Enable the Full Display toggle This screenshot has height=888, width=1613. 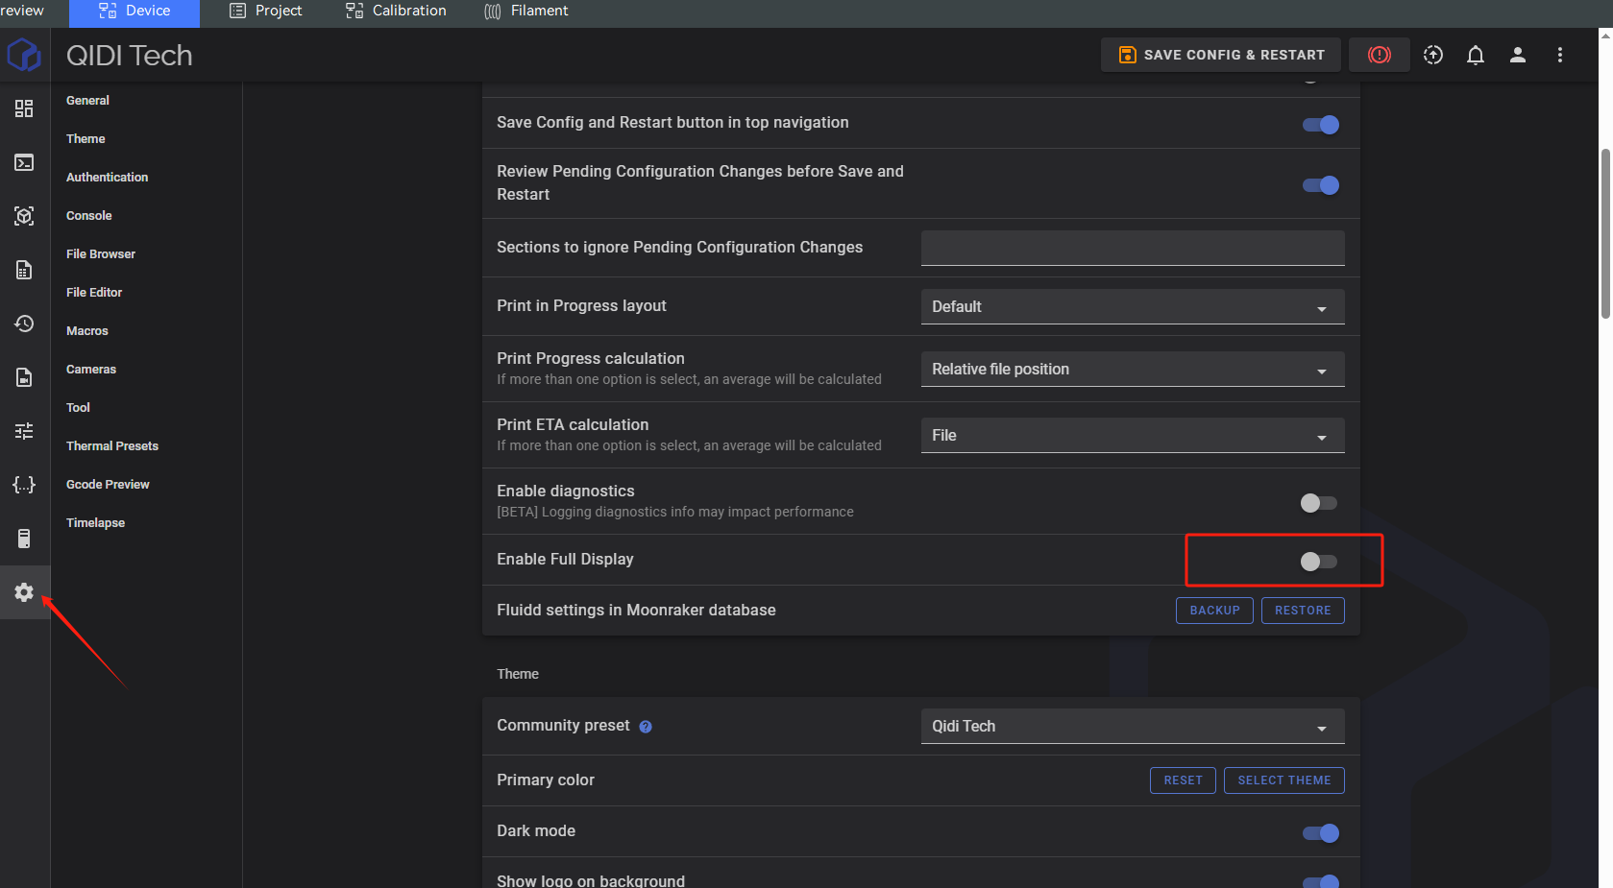coord(1318,562)
